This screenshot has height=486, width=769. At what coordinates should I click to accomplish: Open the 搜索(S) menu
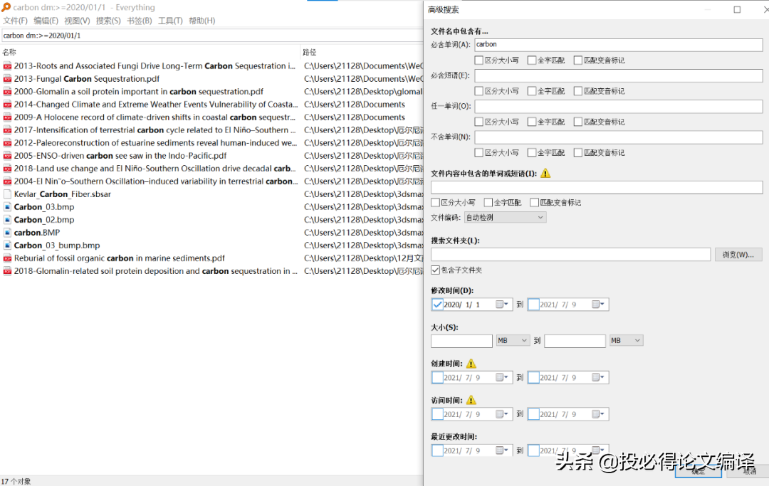click(x=108, y=21)
